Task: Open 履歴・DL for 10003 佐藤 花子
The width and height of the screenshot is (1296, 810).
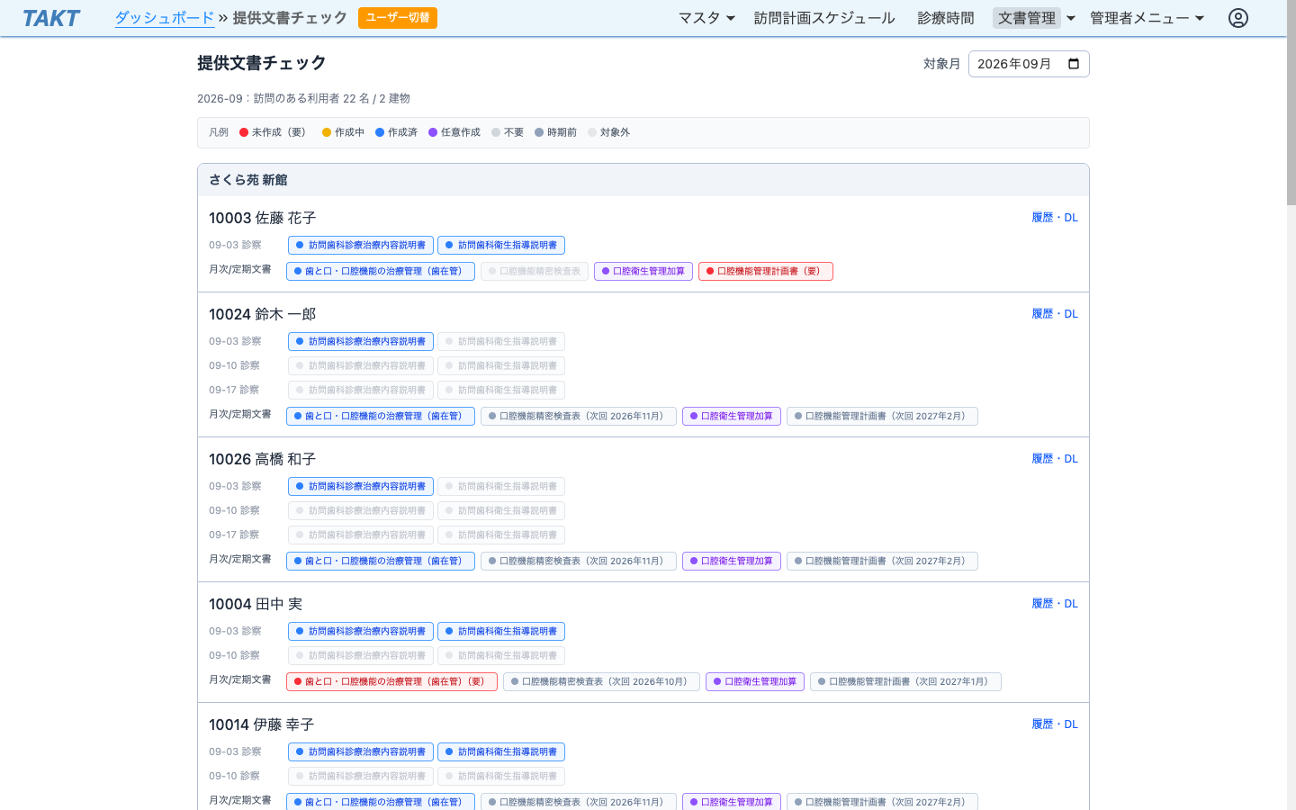Action: point(1055,218)
